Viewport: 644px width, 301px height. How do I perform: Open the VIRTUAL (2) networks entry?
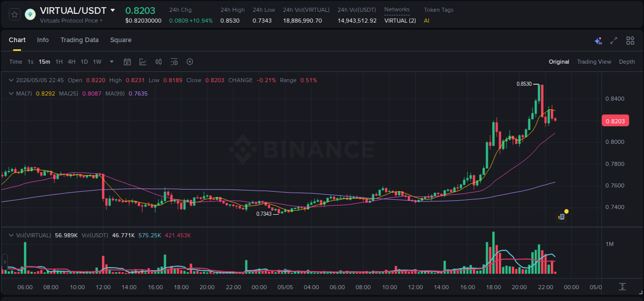click(x=400, y=21)
